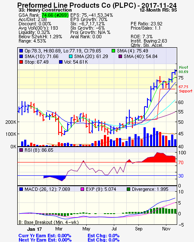The image size is (194, 242).
Task: Click the 'Divergence: 1.995' label
Action: 150,189
